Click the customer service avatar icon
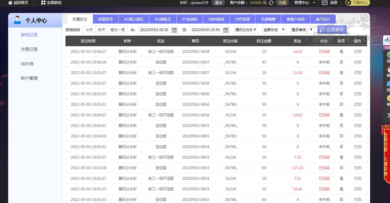Screen dimensions: 390x203 [388, 69]
